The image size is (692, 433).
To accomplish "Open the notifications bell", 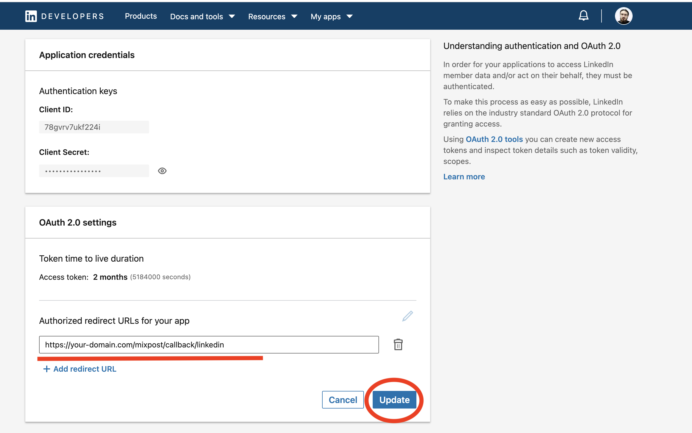I will coord(583,15).
